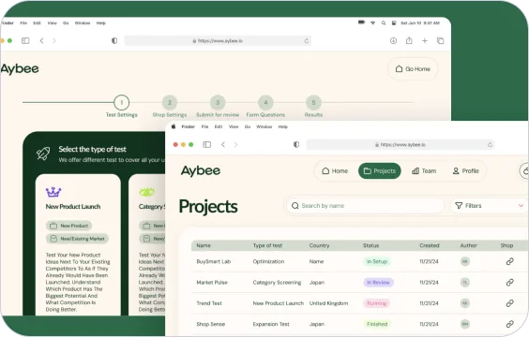This screenshot has width=529, height=337.
Task: Open the View menu in front window
Action: pyautogui.click(x=234, y=127)
